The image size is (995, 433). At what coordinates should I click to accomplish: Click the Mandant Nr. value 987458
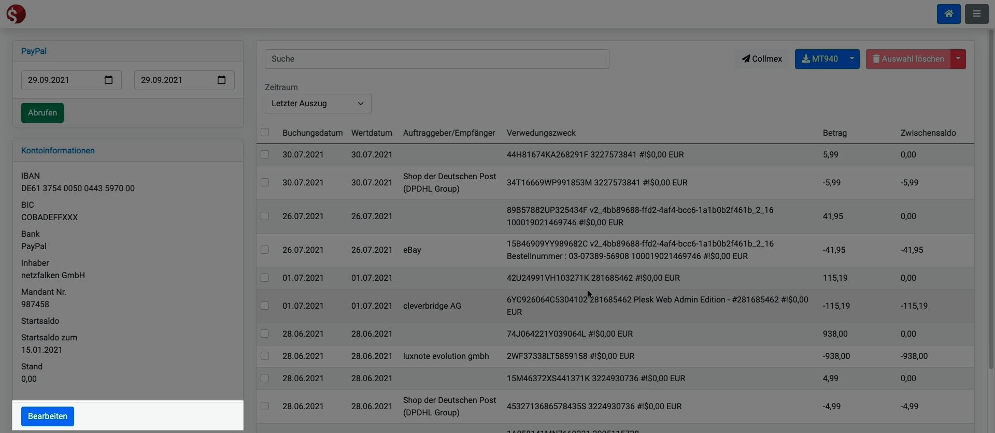(x=35, y=305)
